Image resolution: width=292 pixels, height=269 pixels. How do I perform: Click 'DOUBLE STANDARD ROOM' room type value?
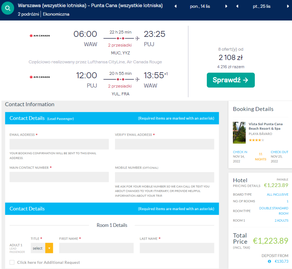[x=274, y=211]
